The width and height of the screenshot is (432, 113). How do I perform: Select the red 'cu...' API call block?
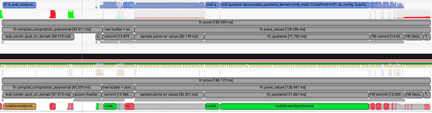click(x=130, y=106)
